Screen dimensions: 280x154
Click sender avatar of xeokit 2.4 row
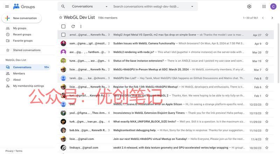(x=63, y=148)
